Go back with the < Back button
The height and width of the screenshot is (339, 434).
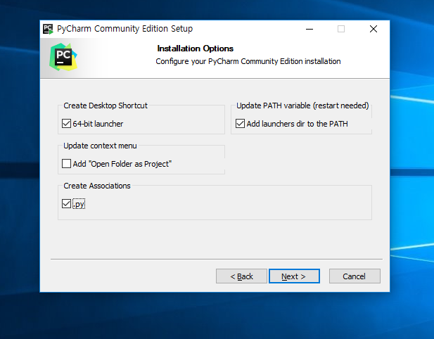click(241, 276)
